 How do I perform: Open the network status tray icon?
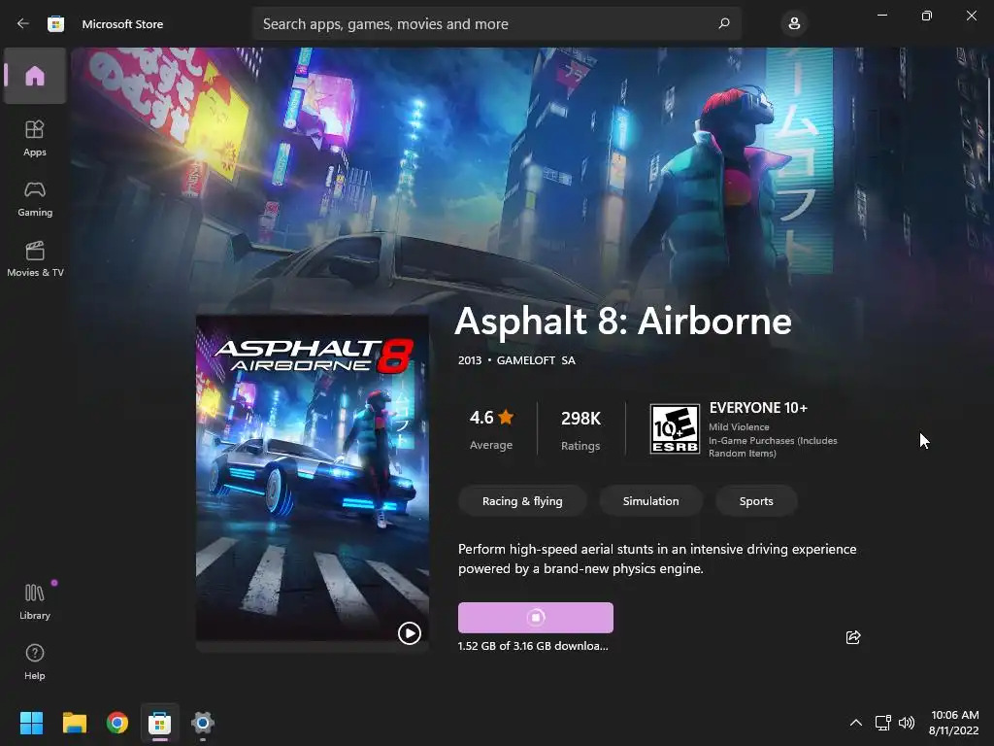[882, 723]
